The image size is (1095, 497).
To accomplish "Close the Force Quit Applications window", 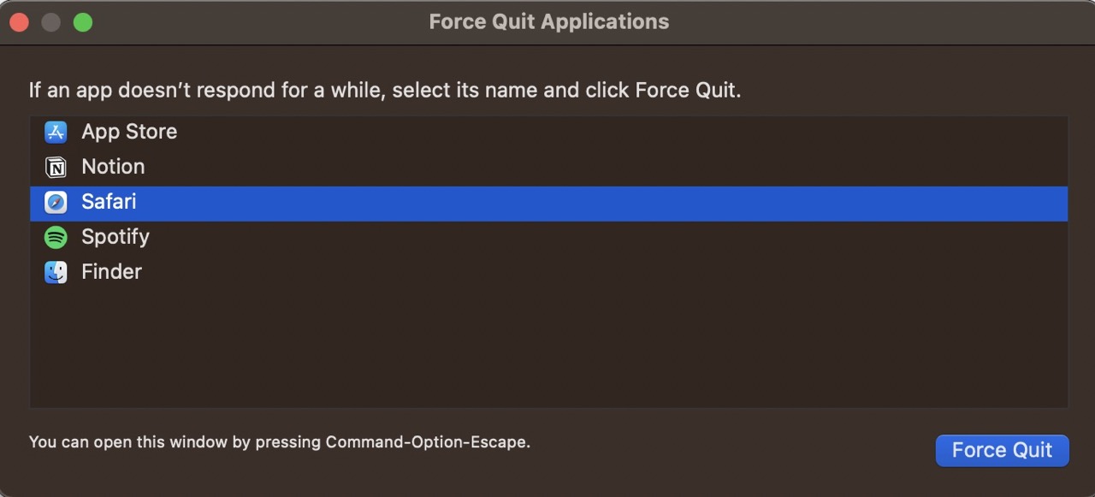I will coord(19,22).
